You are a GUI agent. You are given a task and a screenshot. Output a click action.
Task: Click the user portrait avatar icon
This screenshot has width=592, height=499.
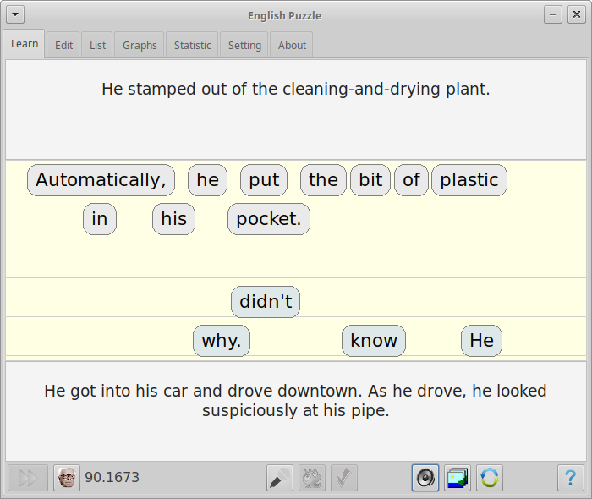67,478
